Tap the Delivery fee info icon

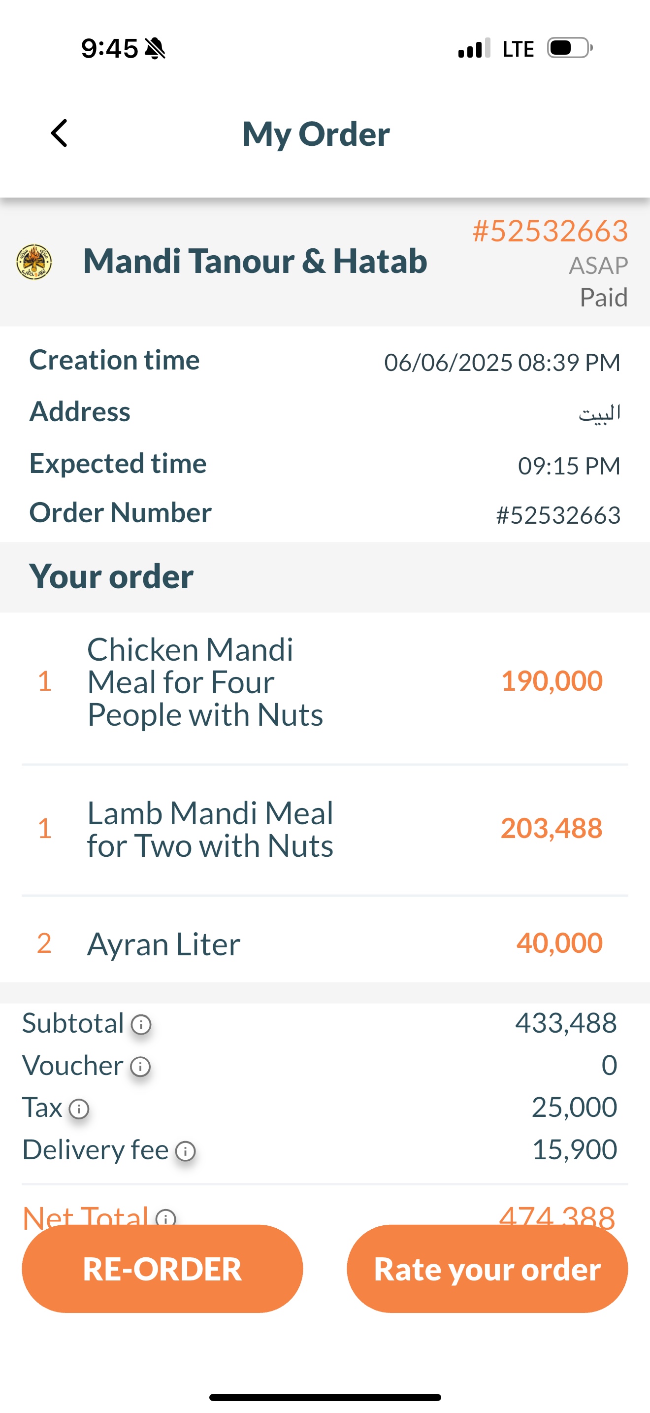[x=185, y=1151]
